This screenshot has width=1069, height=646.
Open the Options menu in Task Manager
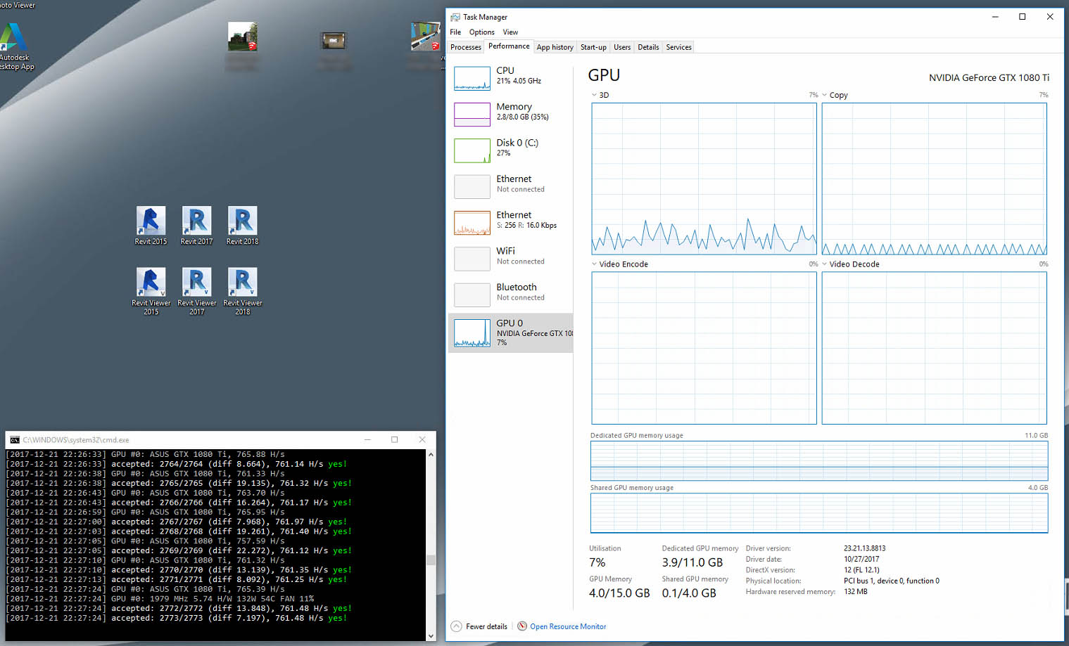[x=481, y=32]
